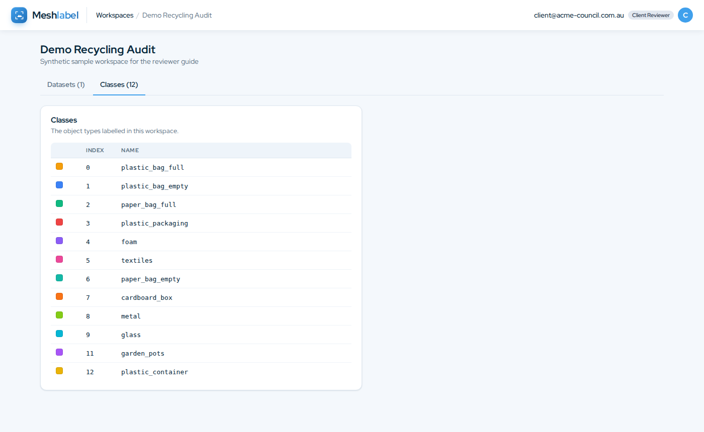This screenshot has height=432, width=704.
Task: Click the glass cyan swatch
Action: coord(59,334)
